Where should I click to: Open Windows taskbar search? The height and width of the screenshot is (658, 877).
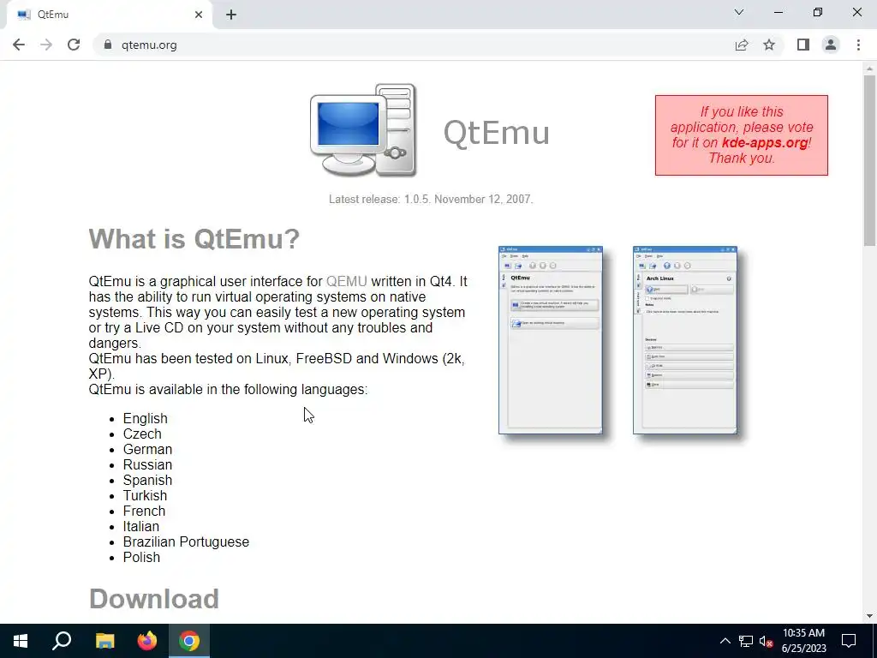pos(62,641)
